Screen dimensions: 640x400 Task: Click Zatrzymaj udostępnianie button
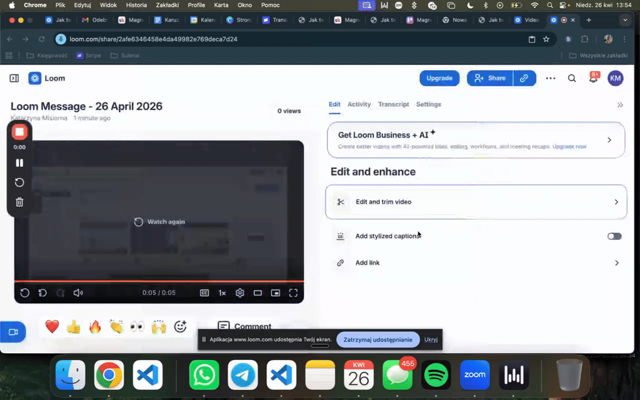(x=378, y=339)
